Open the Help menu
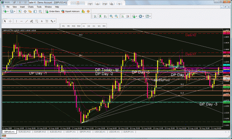This screenshot has width=232, height=139. click(57, 7)
